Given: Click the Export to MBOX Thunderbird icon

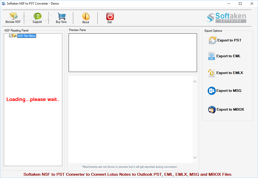Looking at the screenshot, I should [x=212, y=110].
